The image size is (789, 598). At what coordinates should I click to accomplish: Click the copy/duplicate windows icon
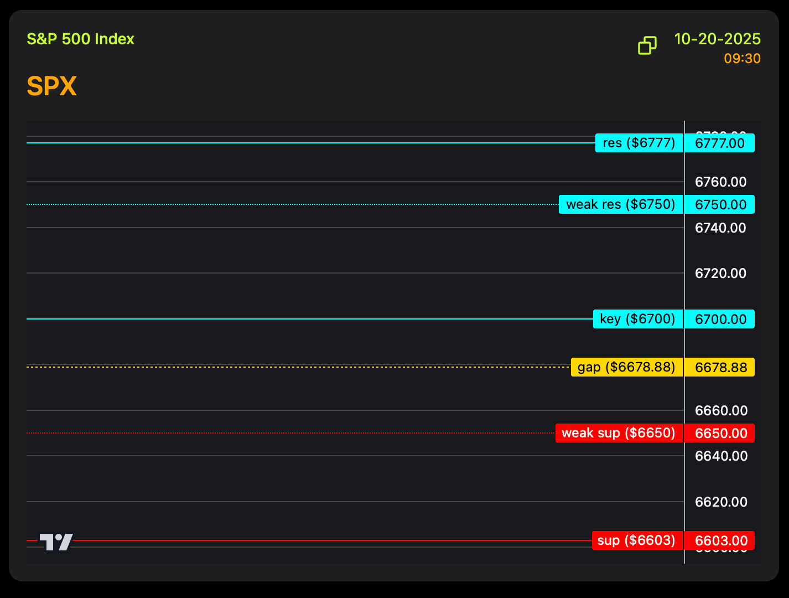(x=647, y=45)
